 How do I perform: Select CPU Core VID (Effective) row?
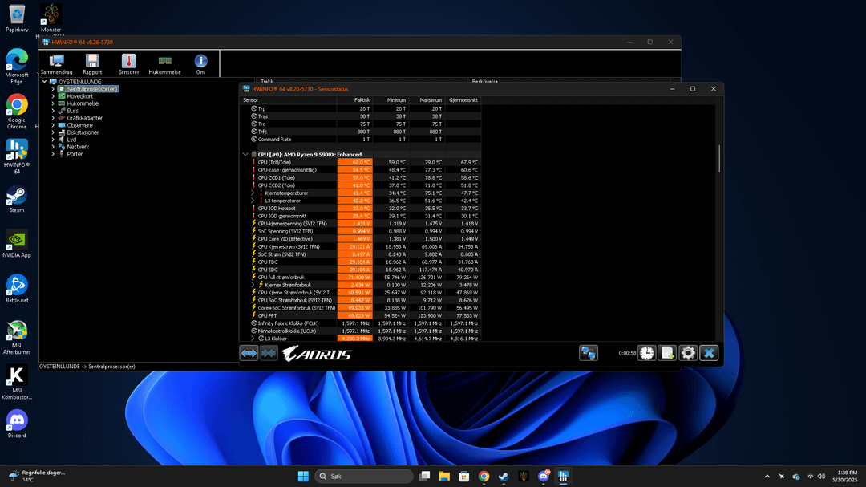click(361, 239)
